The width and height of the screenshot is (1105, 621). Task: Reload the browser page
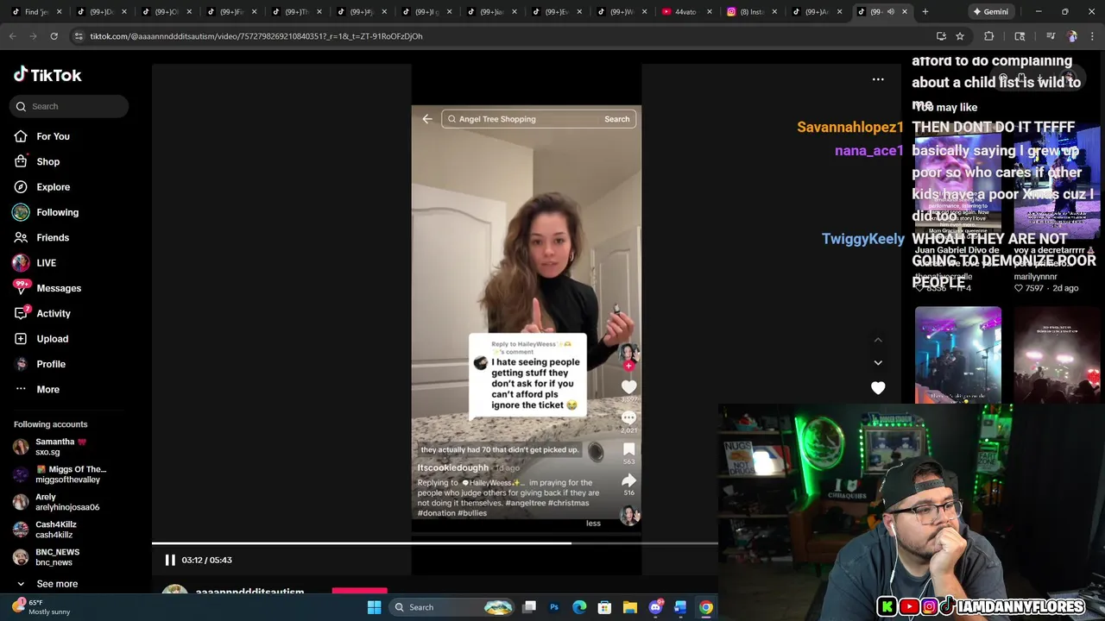(54, 36)
